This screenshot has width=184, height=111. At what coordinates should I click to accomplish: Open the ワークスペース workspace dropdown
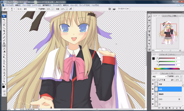123,9
